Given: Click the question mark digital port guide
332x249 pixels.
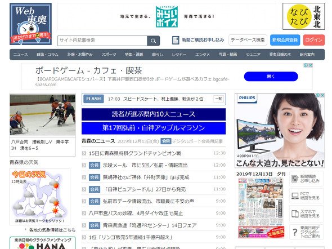Looking at the screenshot, I should point(295,232).
